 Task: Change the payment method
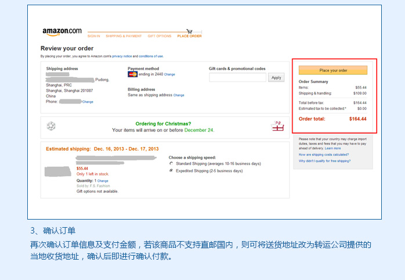click(169, 74)
